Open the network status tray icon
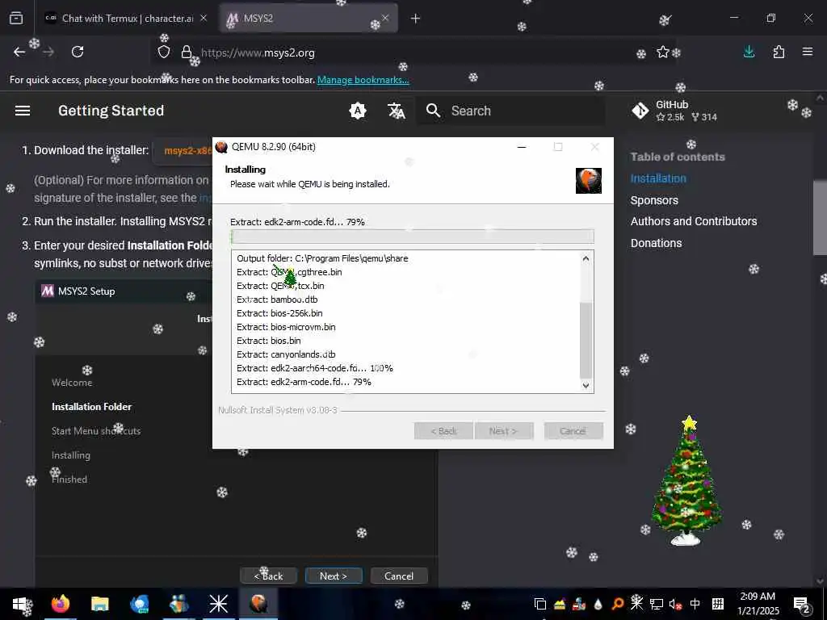Image resolution: width=827 pixels, height=620 pixels. pos(656,604)
